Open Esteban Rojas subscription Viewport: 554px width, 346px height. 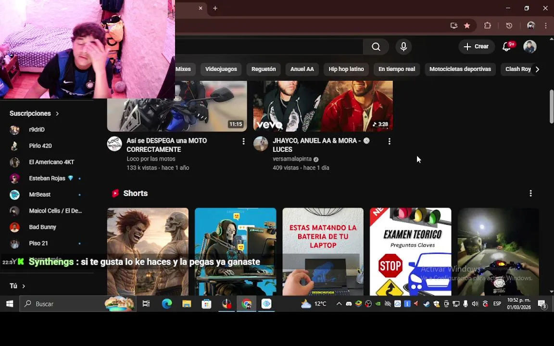point(47,178)
